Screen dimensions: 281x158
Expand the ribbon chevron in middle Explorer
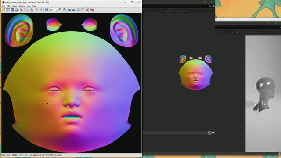210,6
